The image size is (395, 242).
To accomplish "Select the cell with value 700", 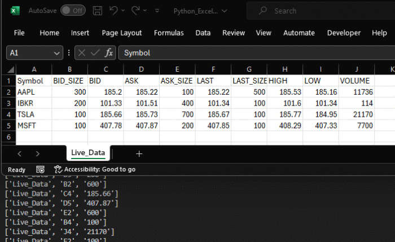I will pyautogui.click(x=177, y=115).
